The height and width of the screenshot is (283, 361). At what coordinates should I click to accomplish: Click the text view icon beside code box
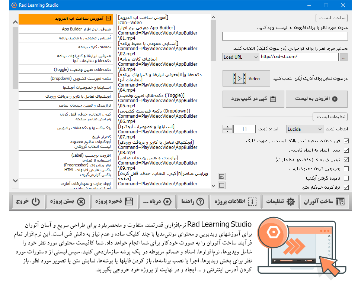coord(222,176)
